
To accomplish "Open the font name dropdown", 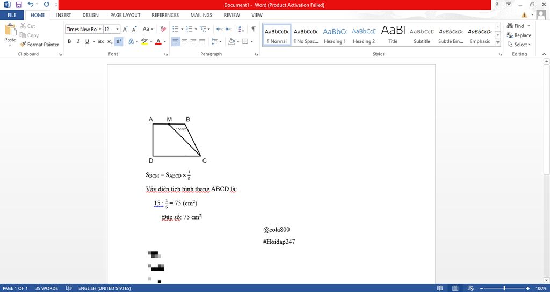I will click(100, 29).
